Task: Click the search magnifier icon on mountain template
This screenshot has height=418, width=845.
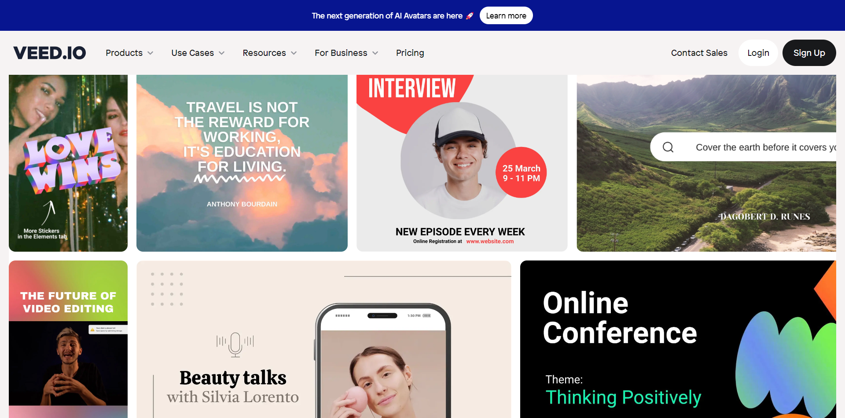Action: click(x=668, y=147)
